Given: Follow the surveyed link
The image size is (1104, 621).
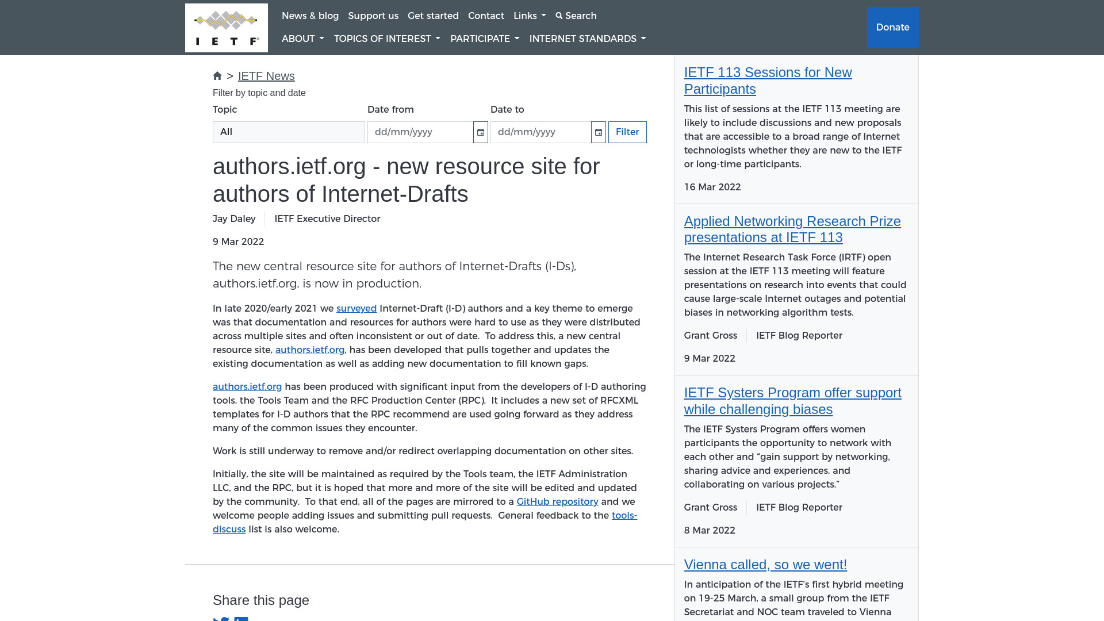Looking at the screenshot, I should tap(356, 309).
